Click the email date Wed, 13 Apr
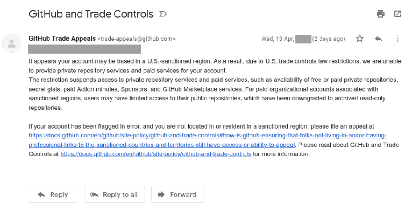The width and height of the screenshot is (406, 209). click(x=278, y=39)
